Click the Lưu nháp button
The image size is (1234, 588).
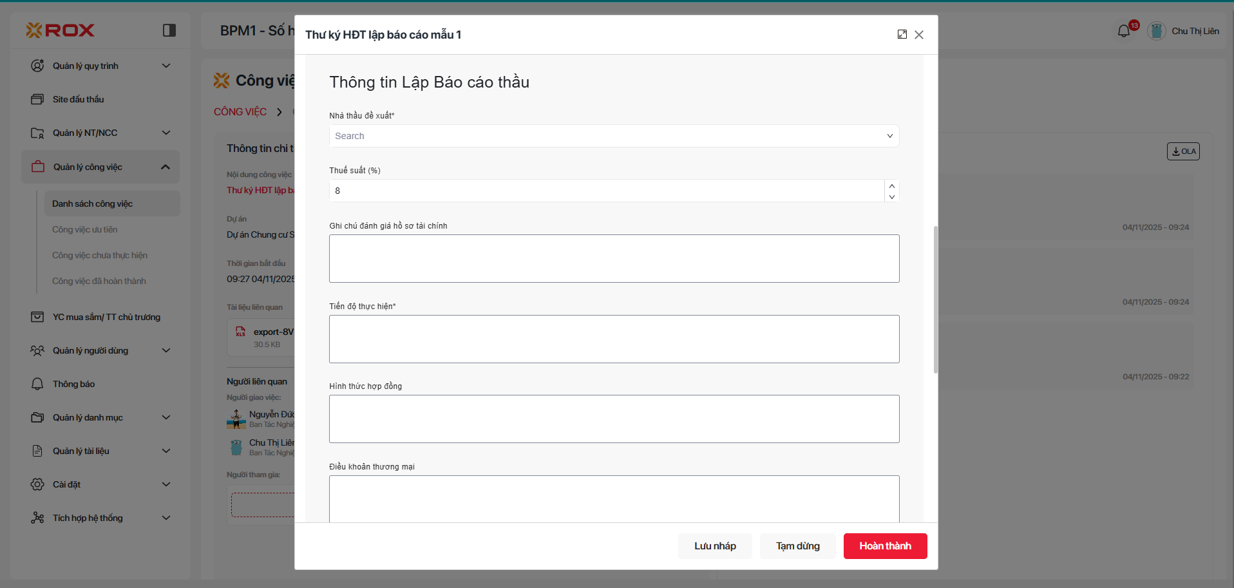pyautogui.click(x=715, y=546)
